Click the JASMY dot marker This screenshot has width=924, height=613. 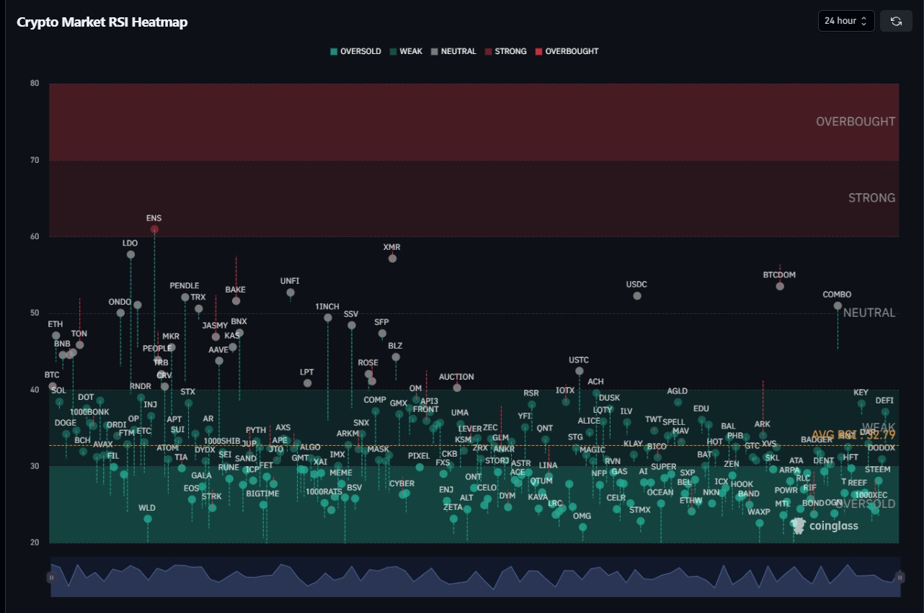[x=216, y=336]
